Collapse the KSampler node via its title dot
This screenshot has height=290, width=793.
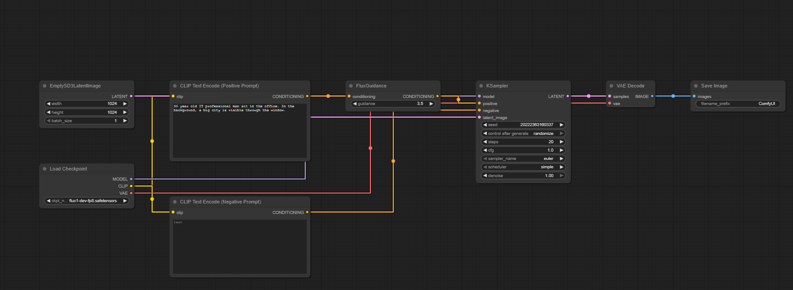tap(481, 86)
